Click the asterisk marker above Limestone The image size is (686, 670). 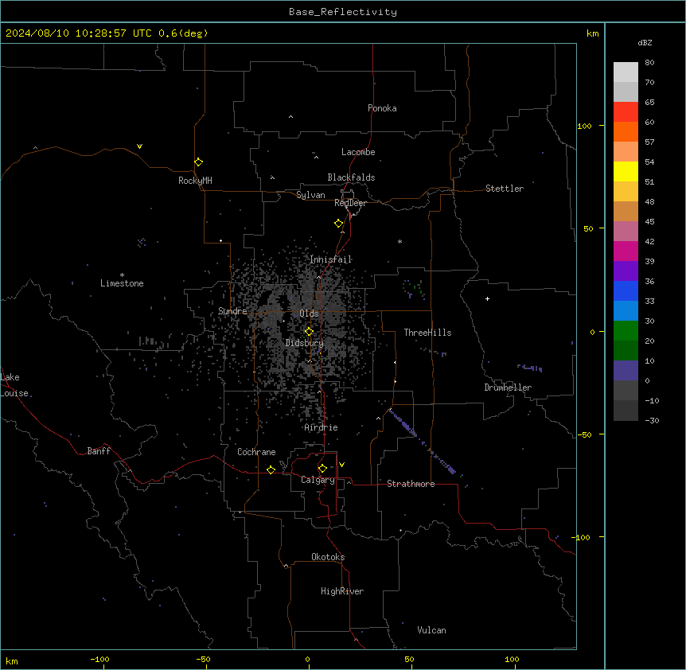[122, 275]
